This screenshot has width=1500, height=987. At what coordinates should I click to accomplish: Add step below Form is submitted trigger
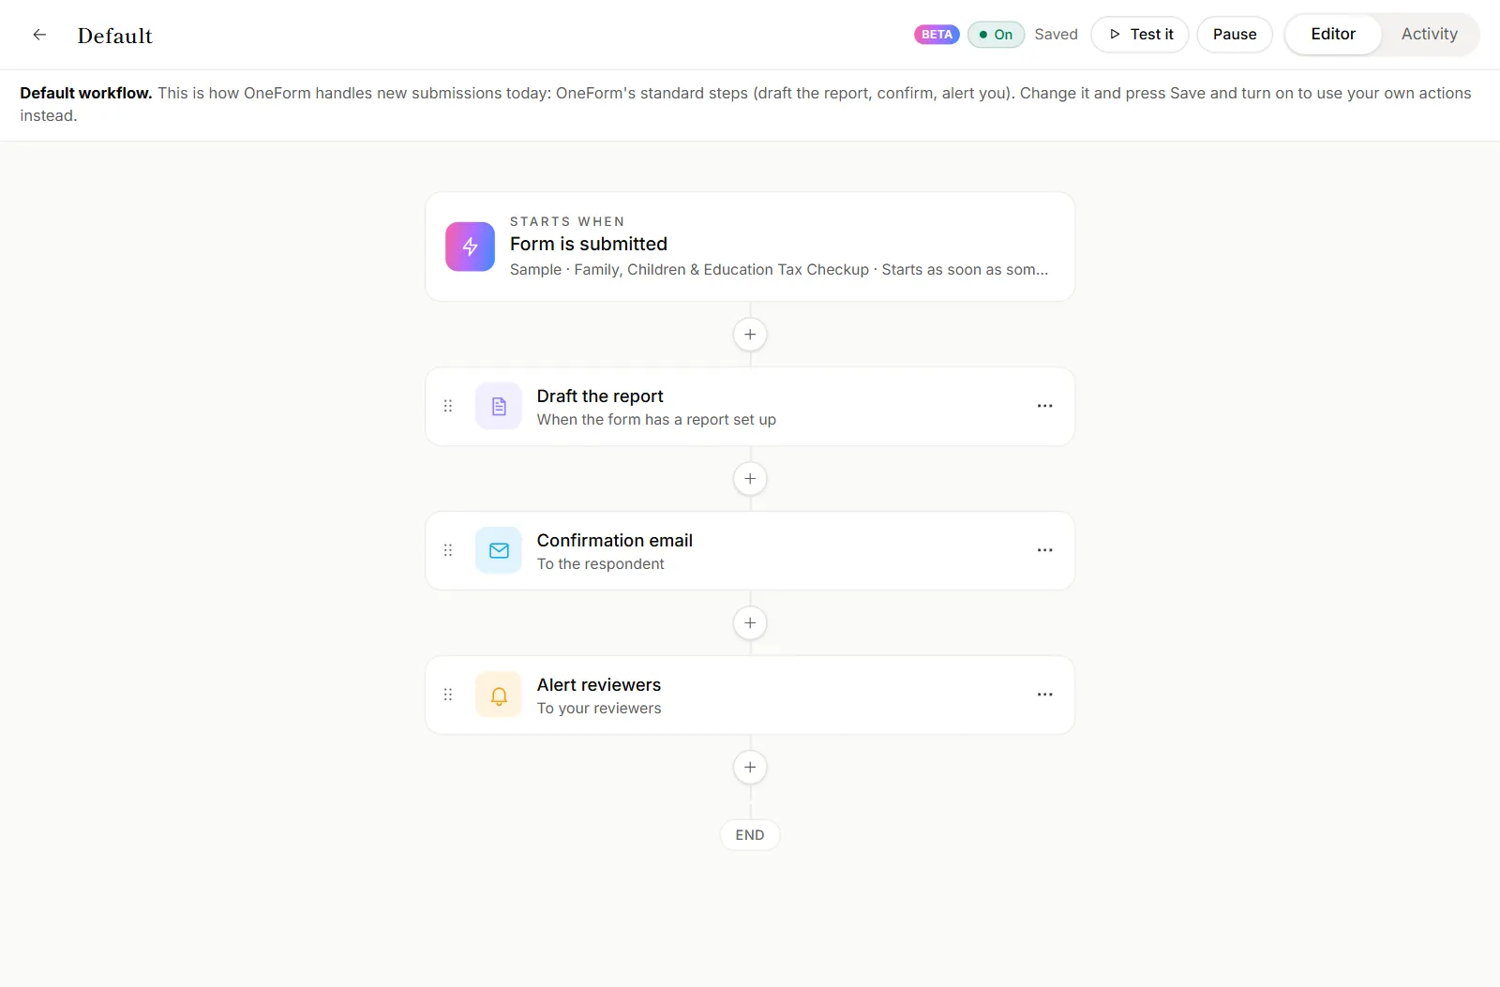[750, 335]
